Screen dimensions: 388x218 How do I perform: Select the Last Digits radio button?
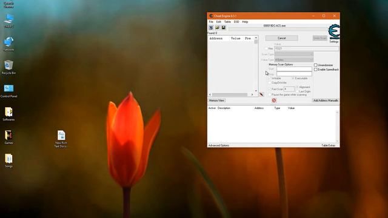point(297,91)
